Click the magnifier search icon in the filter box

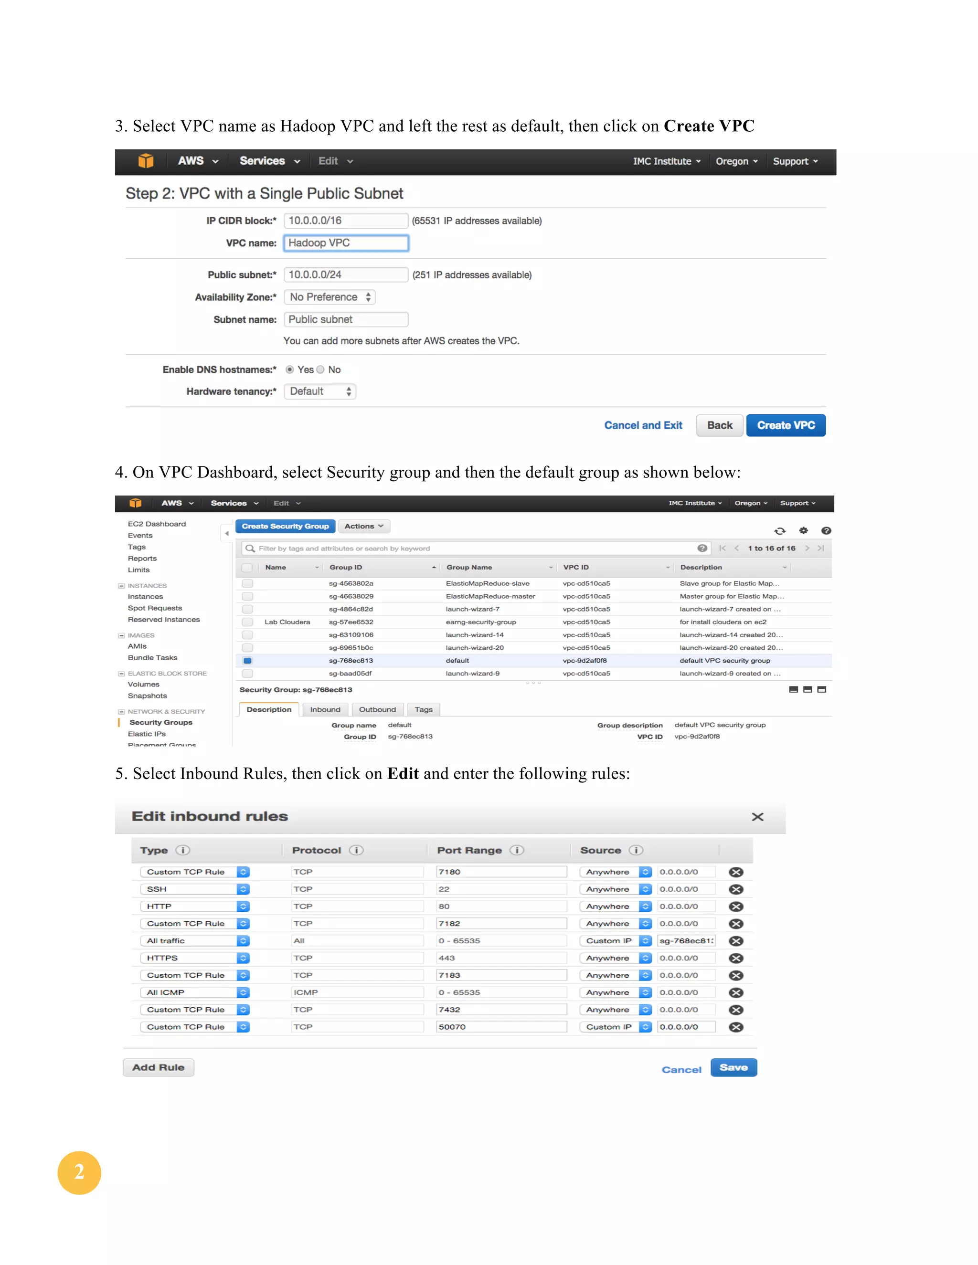coord(250,548)
